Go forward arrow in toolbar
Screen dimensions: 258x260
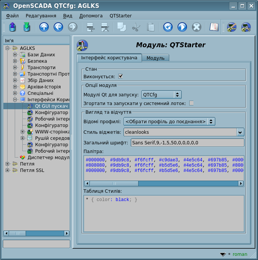coord(73,27)
